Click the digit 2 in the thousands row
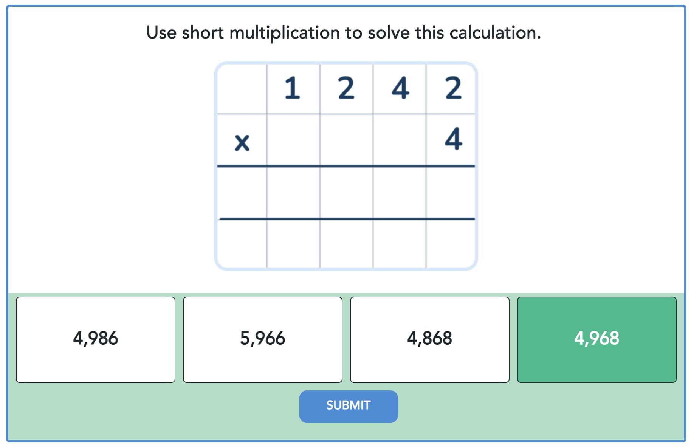The width and height of the screenshot is (691, 447). [x=346, y=88]
